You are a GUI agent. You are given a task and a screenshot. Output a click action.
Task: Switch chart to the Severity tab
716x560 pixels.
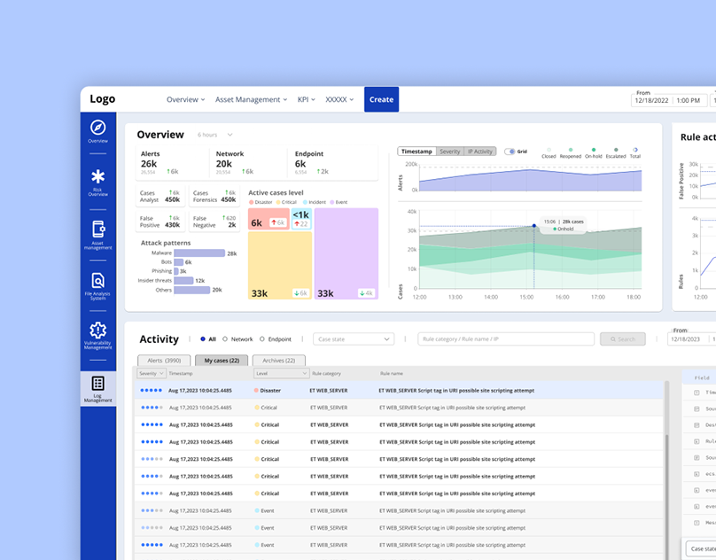450,152
